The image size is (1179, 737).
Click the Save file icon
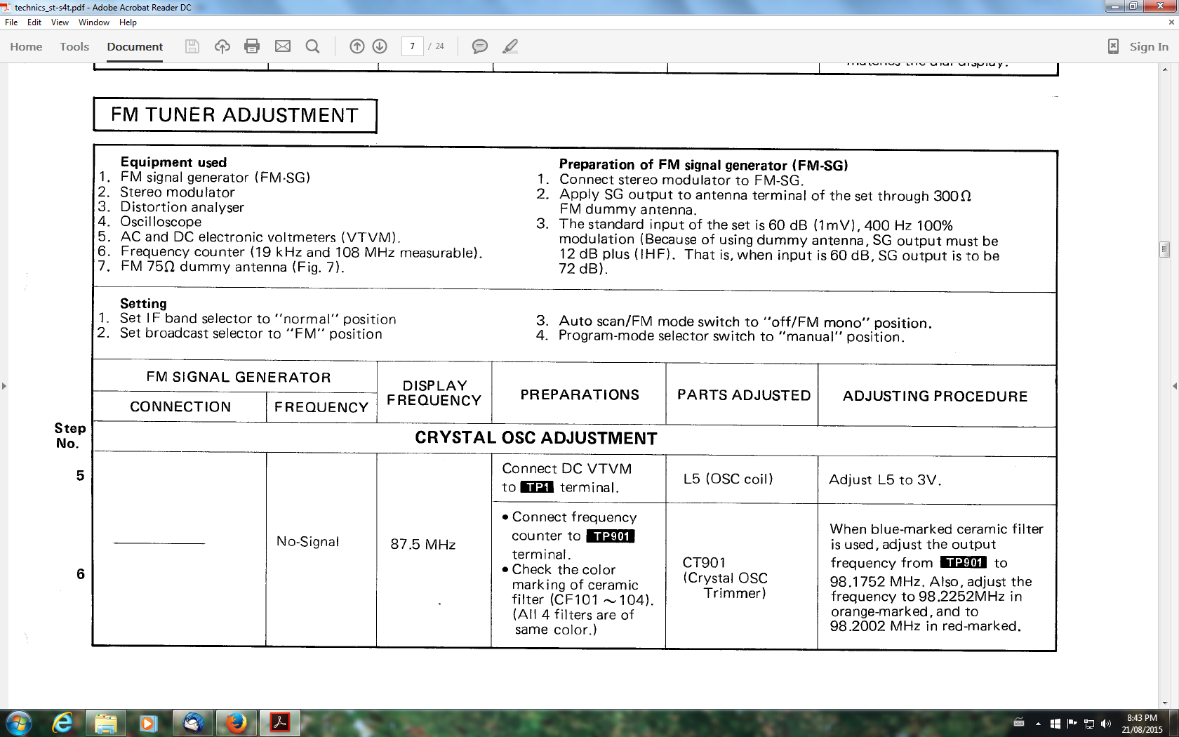click(192, 46)
